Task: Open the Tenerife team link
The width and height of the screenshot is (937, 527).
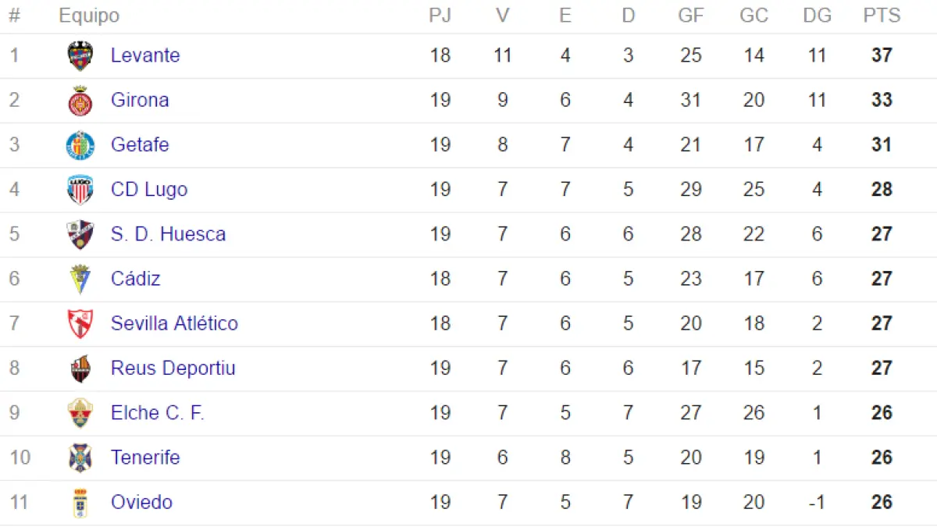Action: pyautogui.click(x=145, y=458)
